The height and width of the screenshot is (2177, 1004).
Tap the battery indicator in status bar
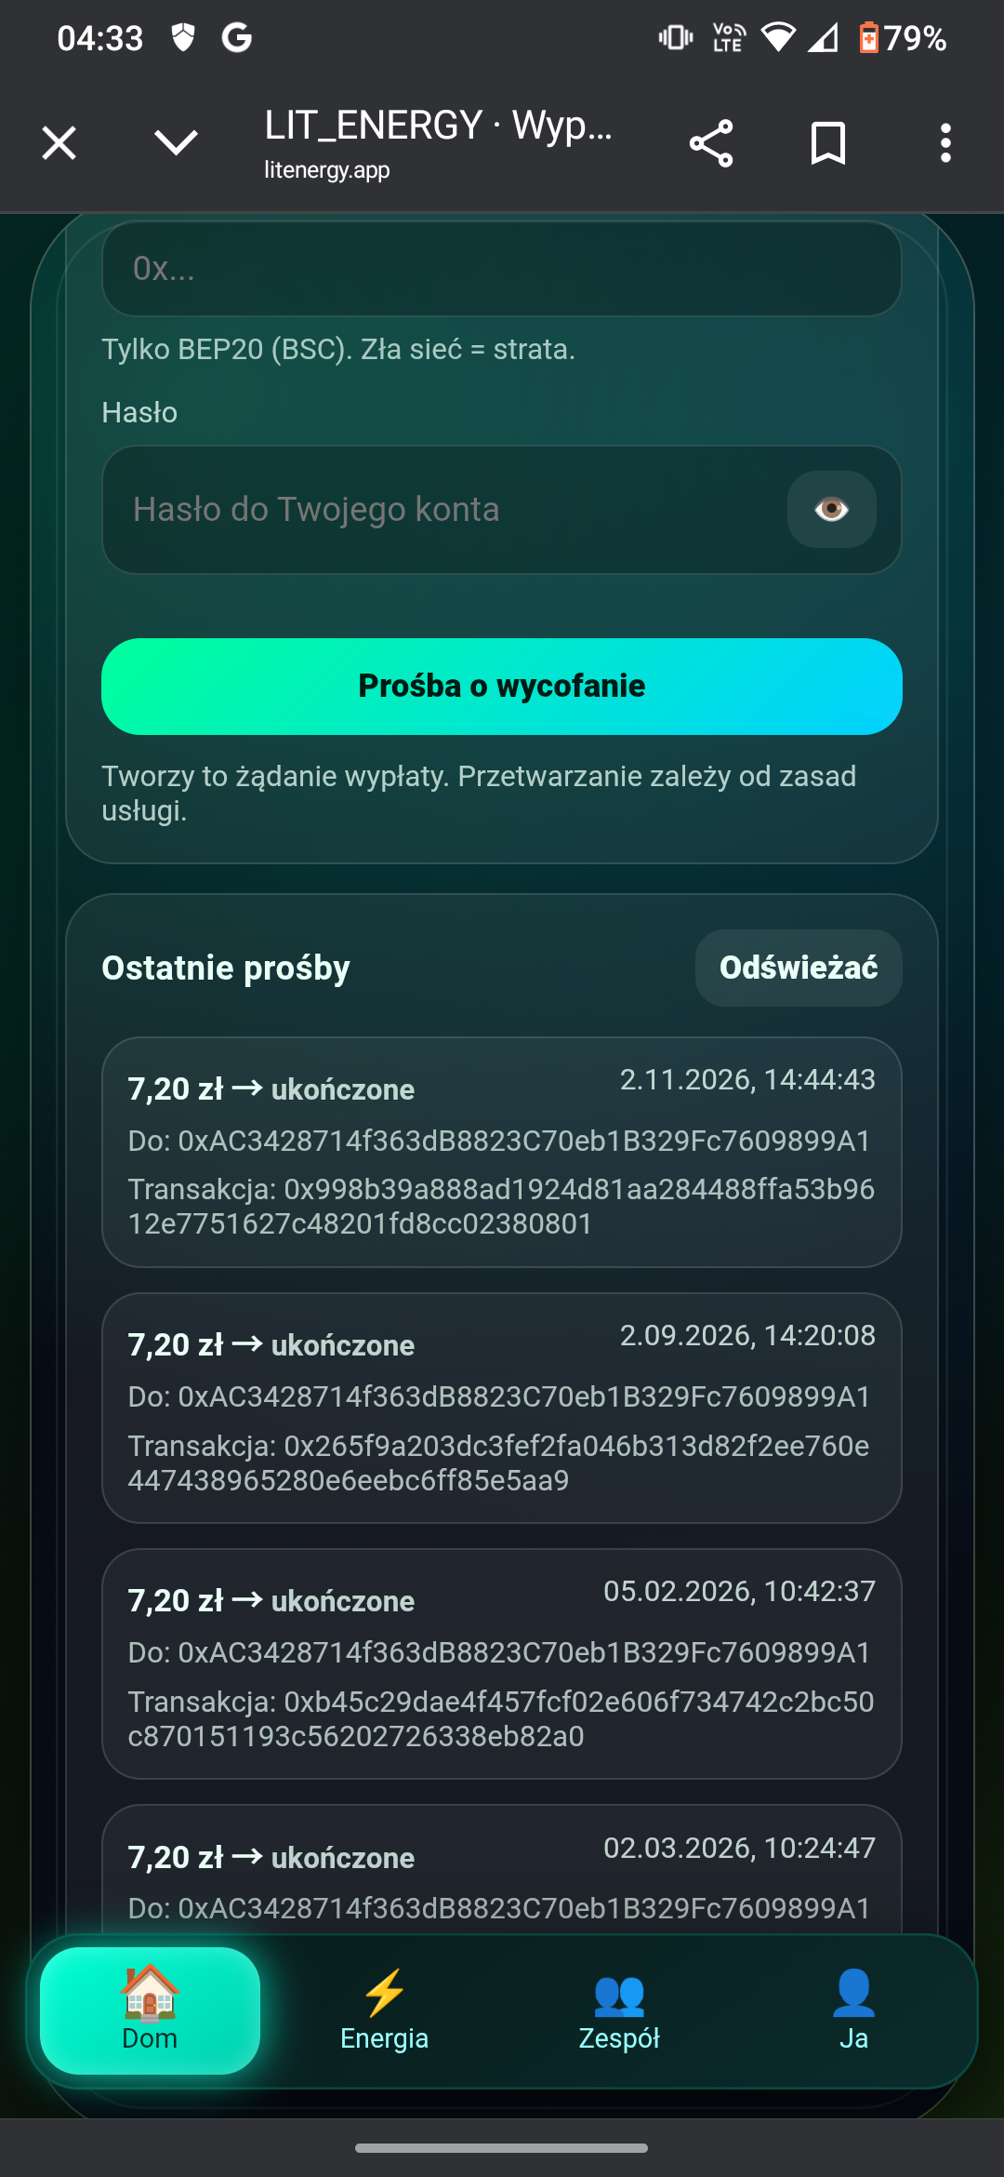902,38
